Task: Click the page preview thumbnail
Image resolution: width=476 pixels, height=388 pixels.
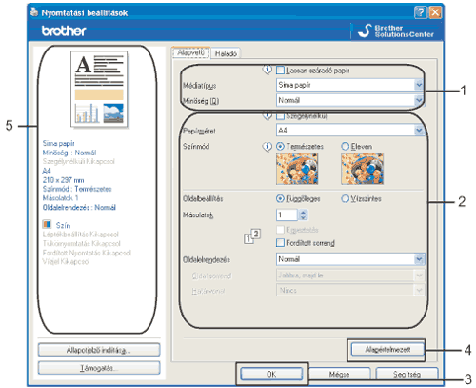Action: pyautogui.click(x=99, y=90)
